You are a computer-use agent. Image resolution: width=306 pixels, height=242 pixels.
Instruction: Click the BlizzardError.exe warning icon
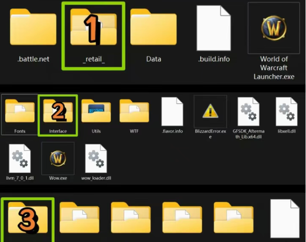[x=210, y=111]
